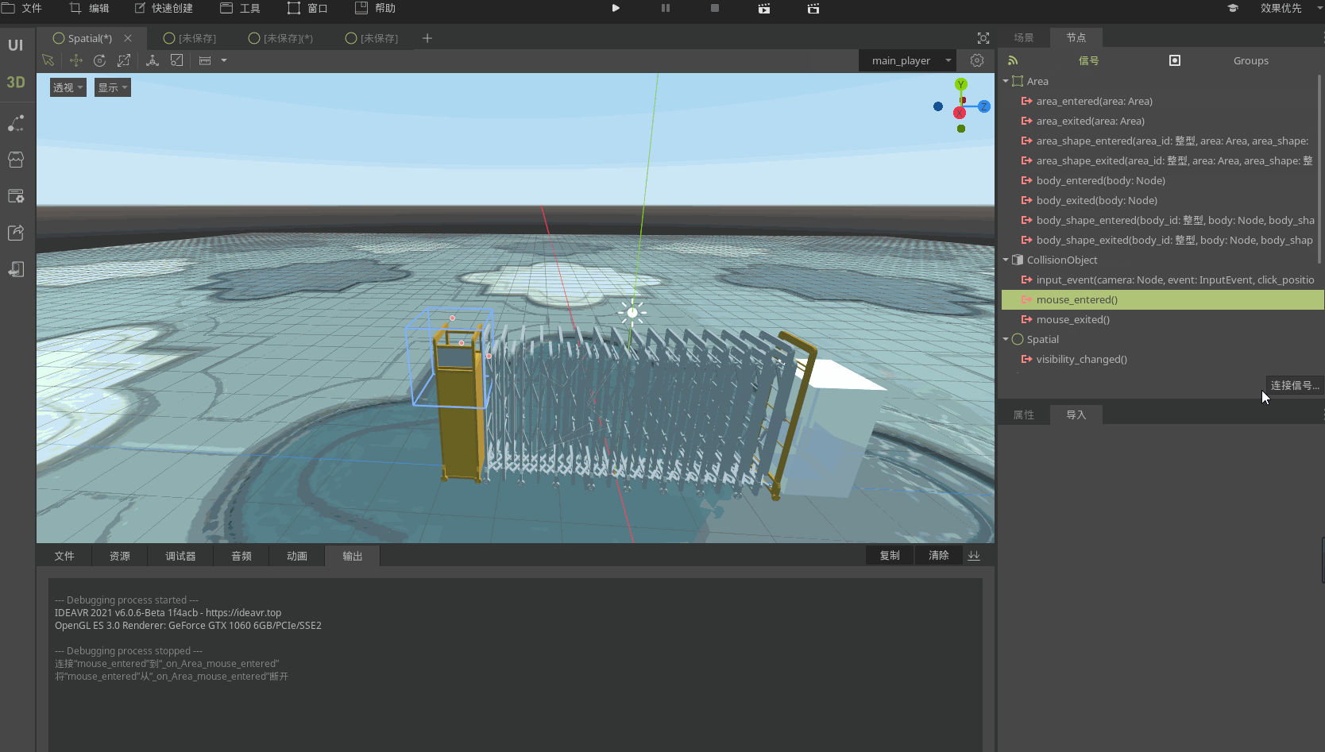
Task: Click 清除 to clear output
Action: tap(939, 555)
